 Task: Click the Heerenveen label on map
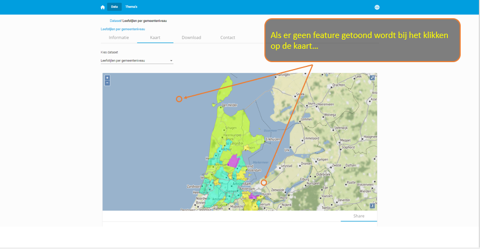326,104
